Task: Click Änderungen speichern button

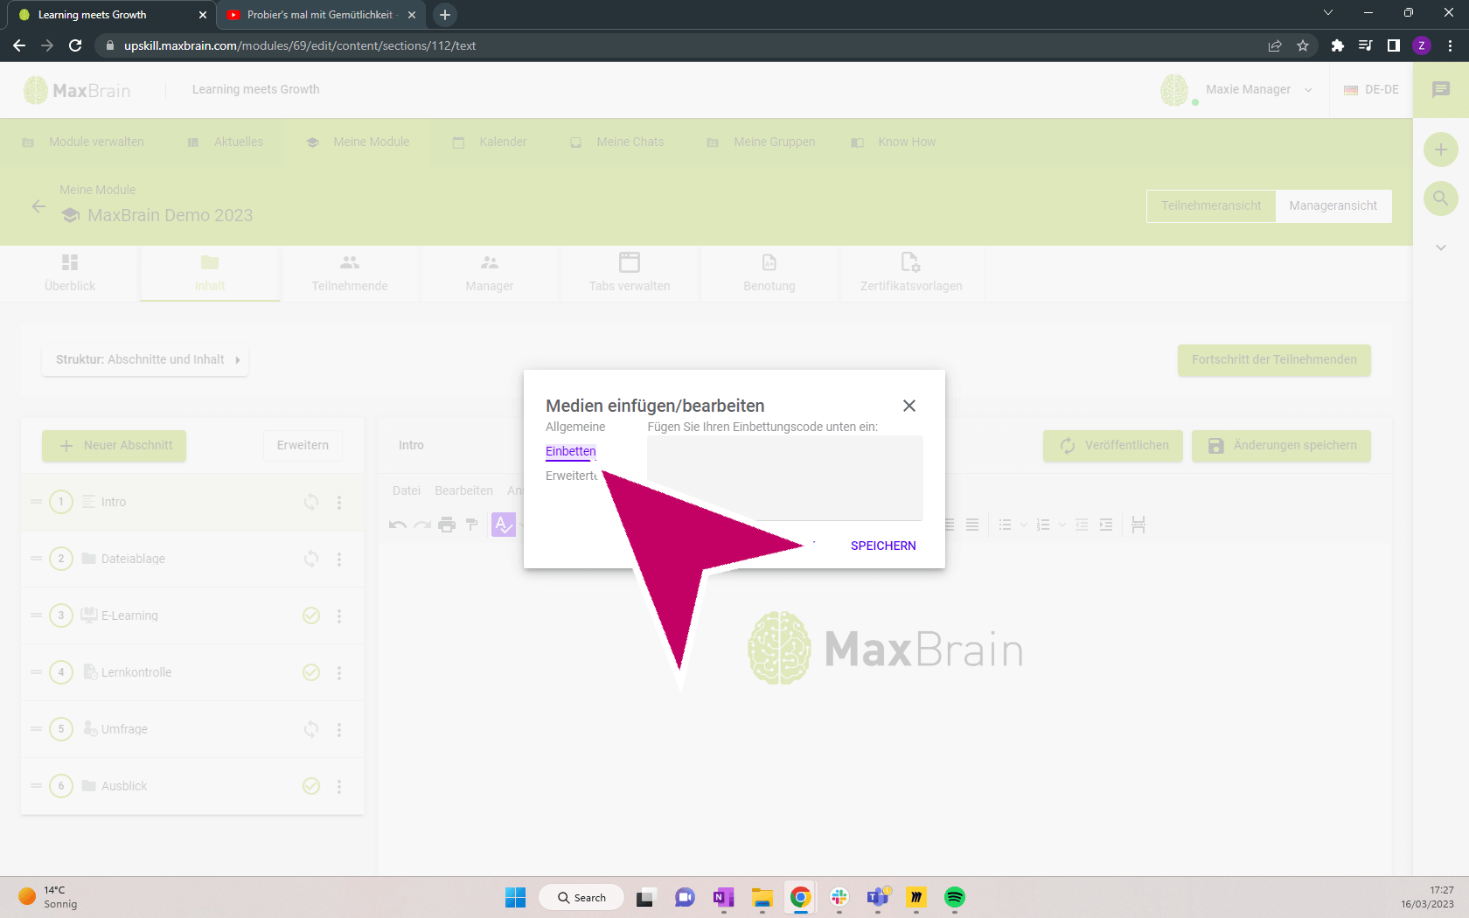Action: point(1281,446)
